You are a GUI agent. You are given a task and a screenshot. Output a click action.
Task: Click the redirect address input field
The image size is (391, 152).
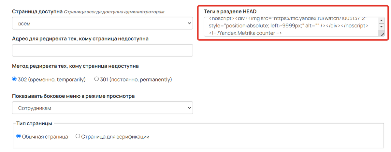pyautogui.click(x=102, y=50)
